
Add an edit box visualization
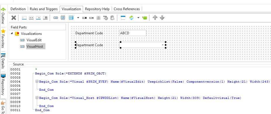tap(24, 18)
